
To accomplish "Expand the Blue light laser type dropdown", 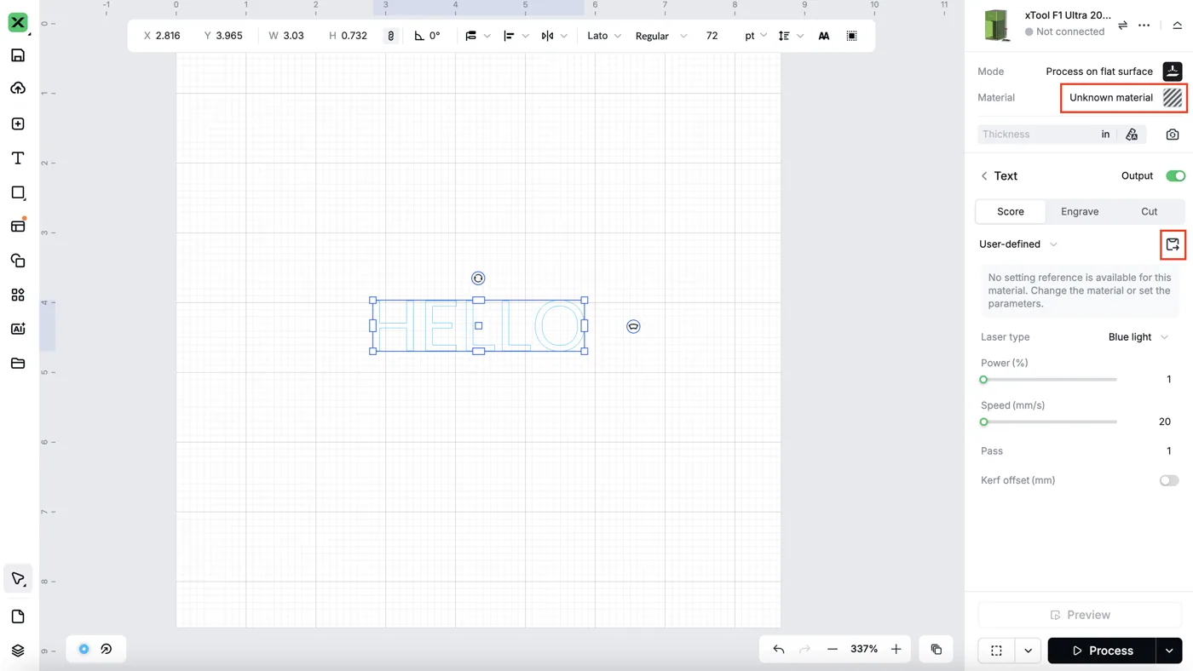I will [x=1138, y=337].
